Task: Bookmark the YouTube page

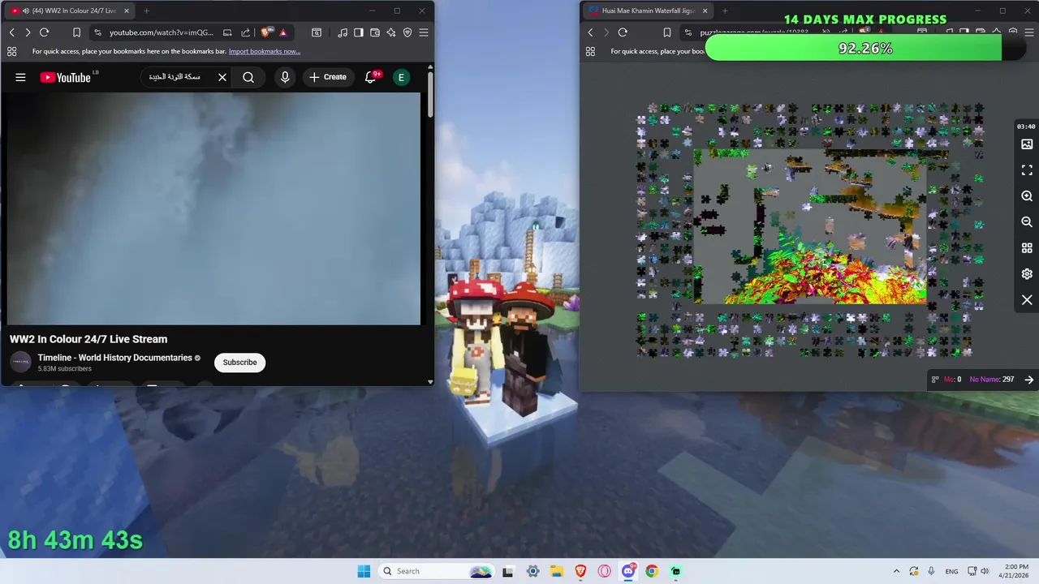Action: pos(76,32)
